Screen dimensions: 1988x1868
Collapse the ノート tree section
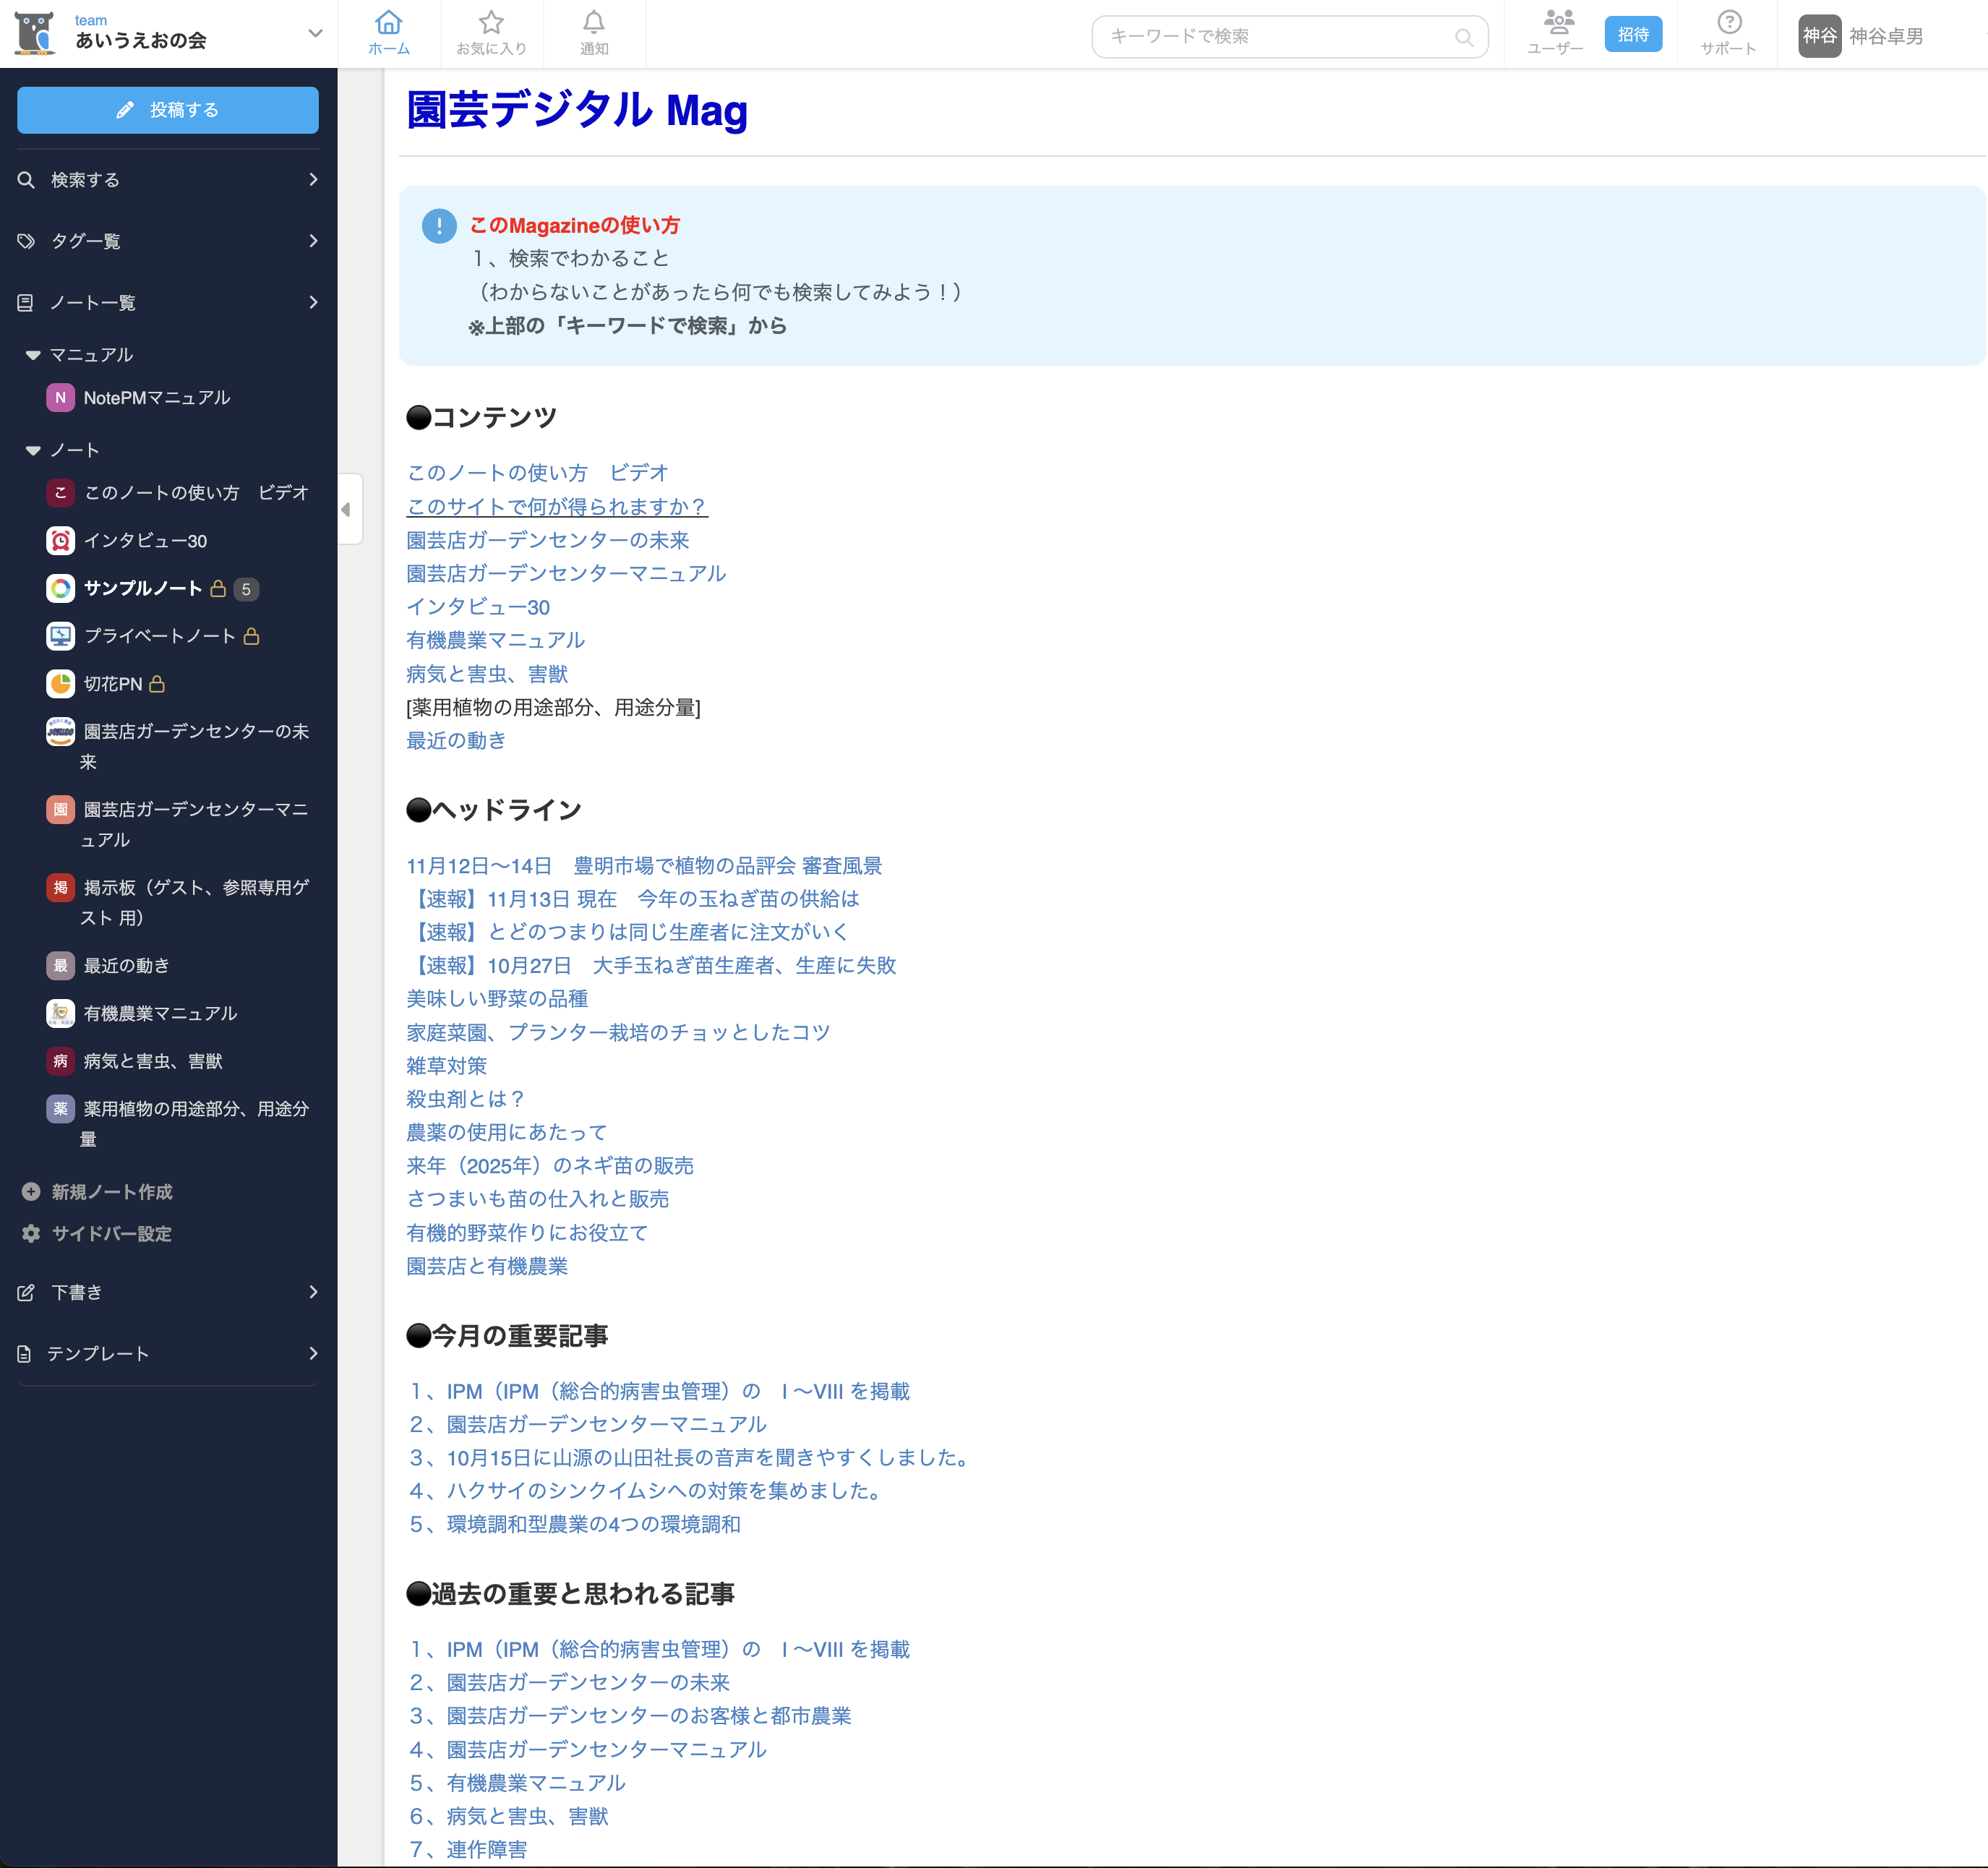33,450
